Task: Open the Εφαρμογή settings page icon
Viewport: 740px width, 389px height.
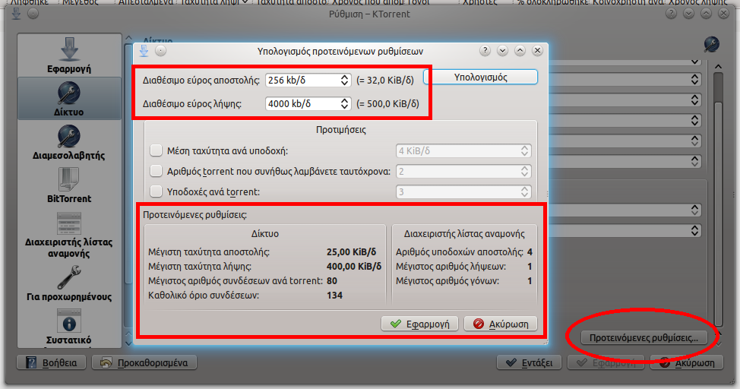Action: (69, 51)
